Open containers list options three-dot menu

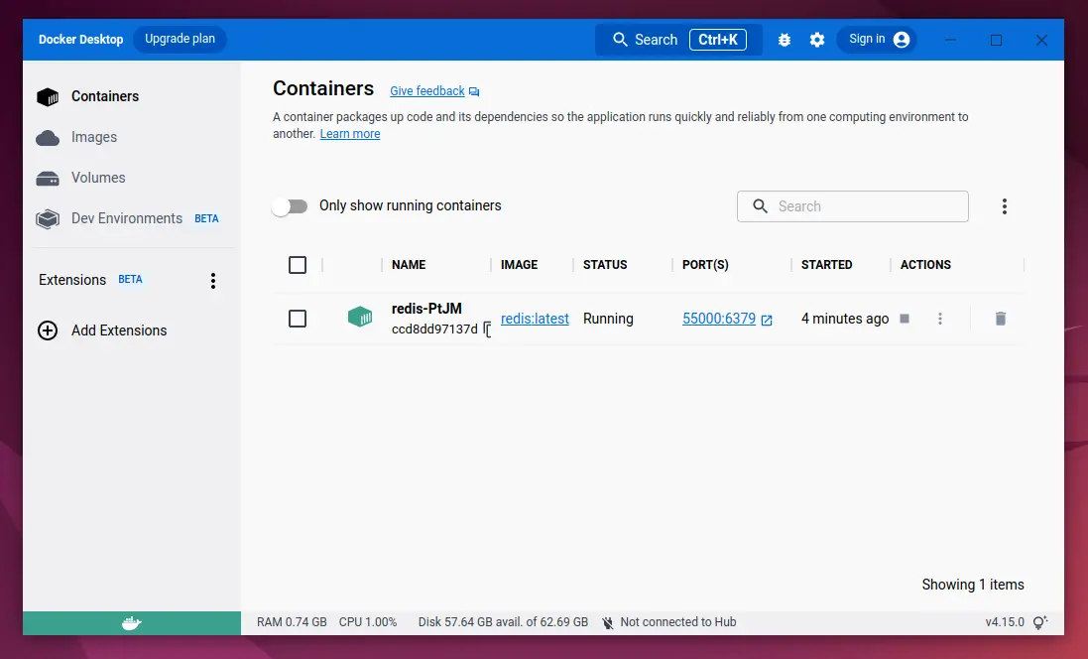pyautogui.click(x=1004, y=206)
